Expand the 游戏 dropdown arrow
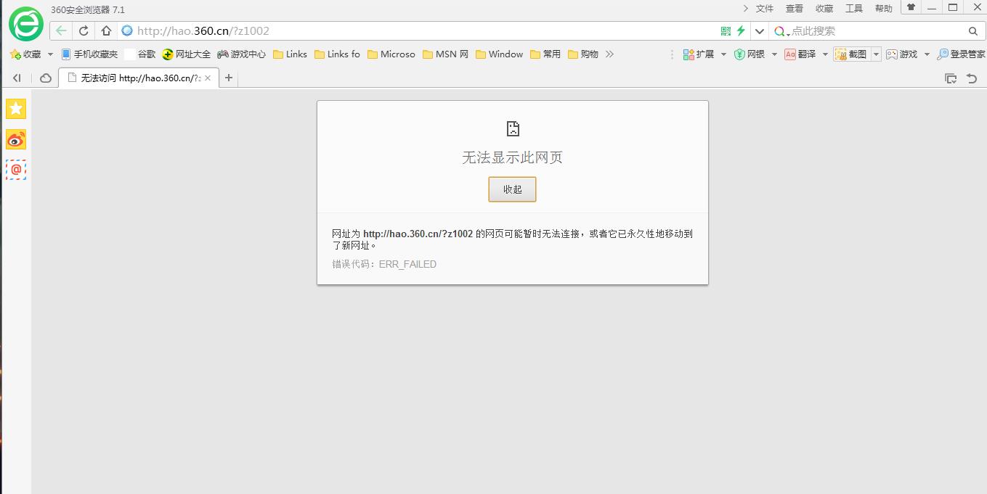987x494 pixels. coord(927,54)
